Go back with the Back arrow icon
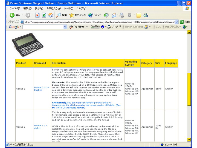 coord(12,15)
